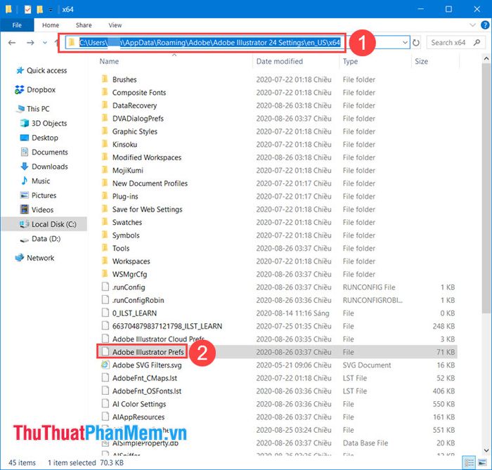Screen dimensions: 492x470
Task: Switch to the Home ribbon tab
Action: (51, 25)
